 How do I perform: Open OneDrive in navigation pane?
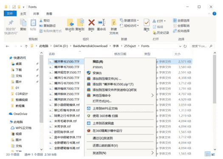(18, 114)
